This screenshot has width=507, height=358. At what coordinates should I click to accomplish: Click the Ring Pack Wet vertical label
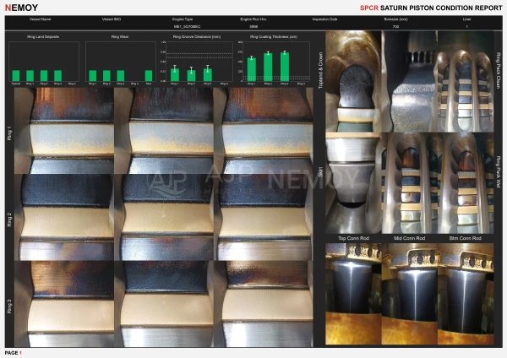click(x=499, y=171)
